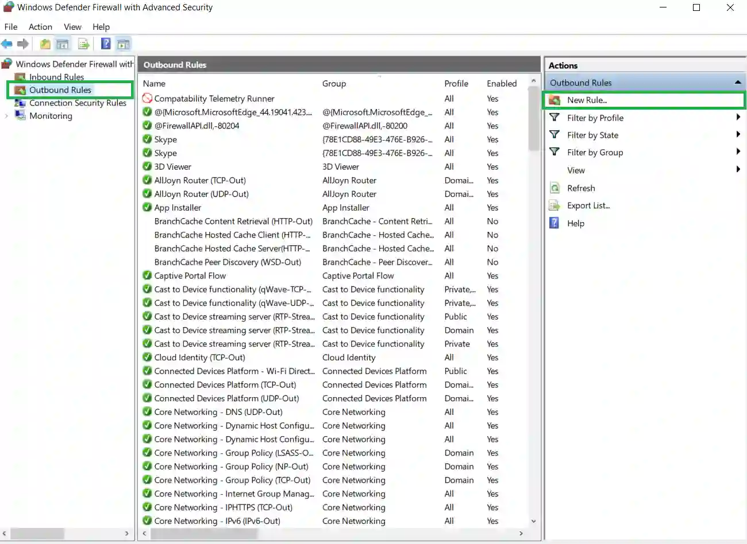Viewport: 747px width, 544px height.
Task: Click the green check beside AllJoyn Router (UDP-Out)
Action: click(147, 194)
